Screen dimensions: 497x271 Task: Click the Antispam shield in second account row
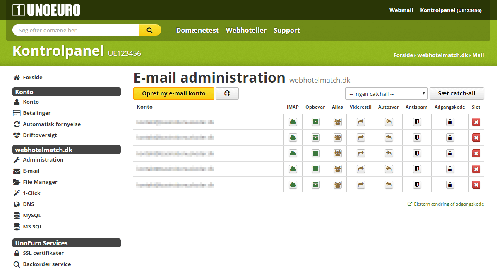click(417, 138)
